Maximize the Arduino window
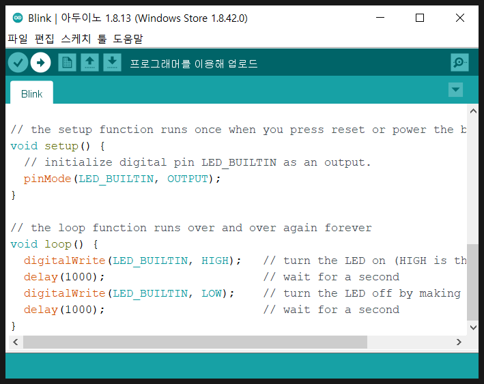The height and width of the screenshot is (384, 484). click(x=420, y=18)
